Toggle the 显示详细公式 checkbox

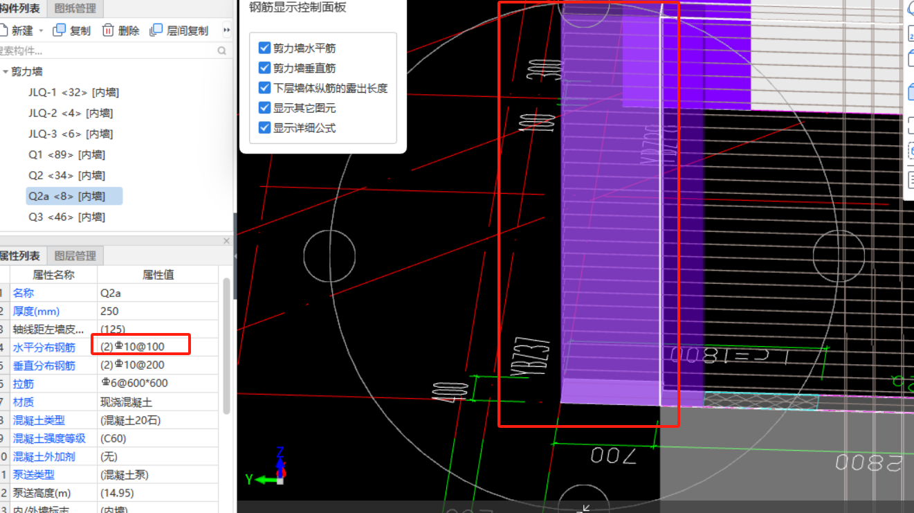pyautogui.click(x=264, y=127)
